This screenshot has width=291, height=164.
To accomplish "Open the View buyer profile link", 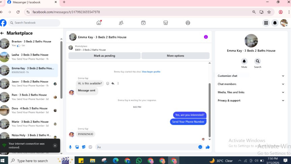I will [151, 72].
